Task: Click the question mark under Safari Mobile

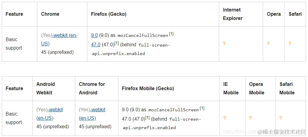Action: pos(281,118)
